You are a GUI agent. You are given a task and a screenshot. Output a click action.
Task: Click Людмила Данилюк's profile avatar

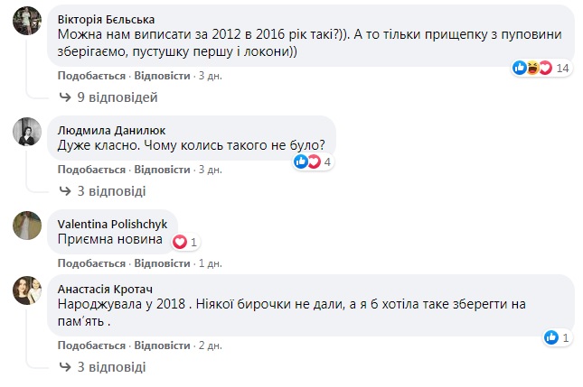[26, 132]
